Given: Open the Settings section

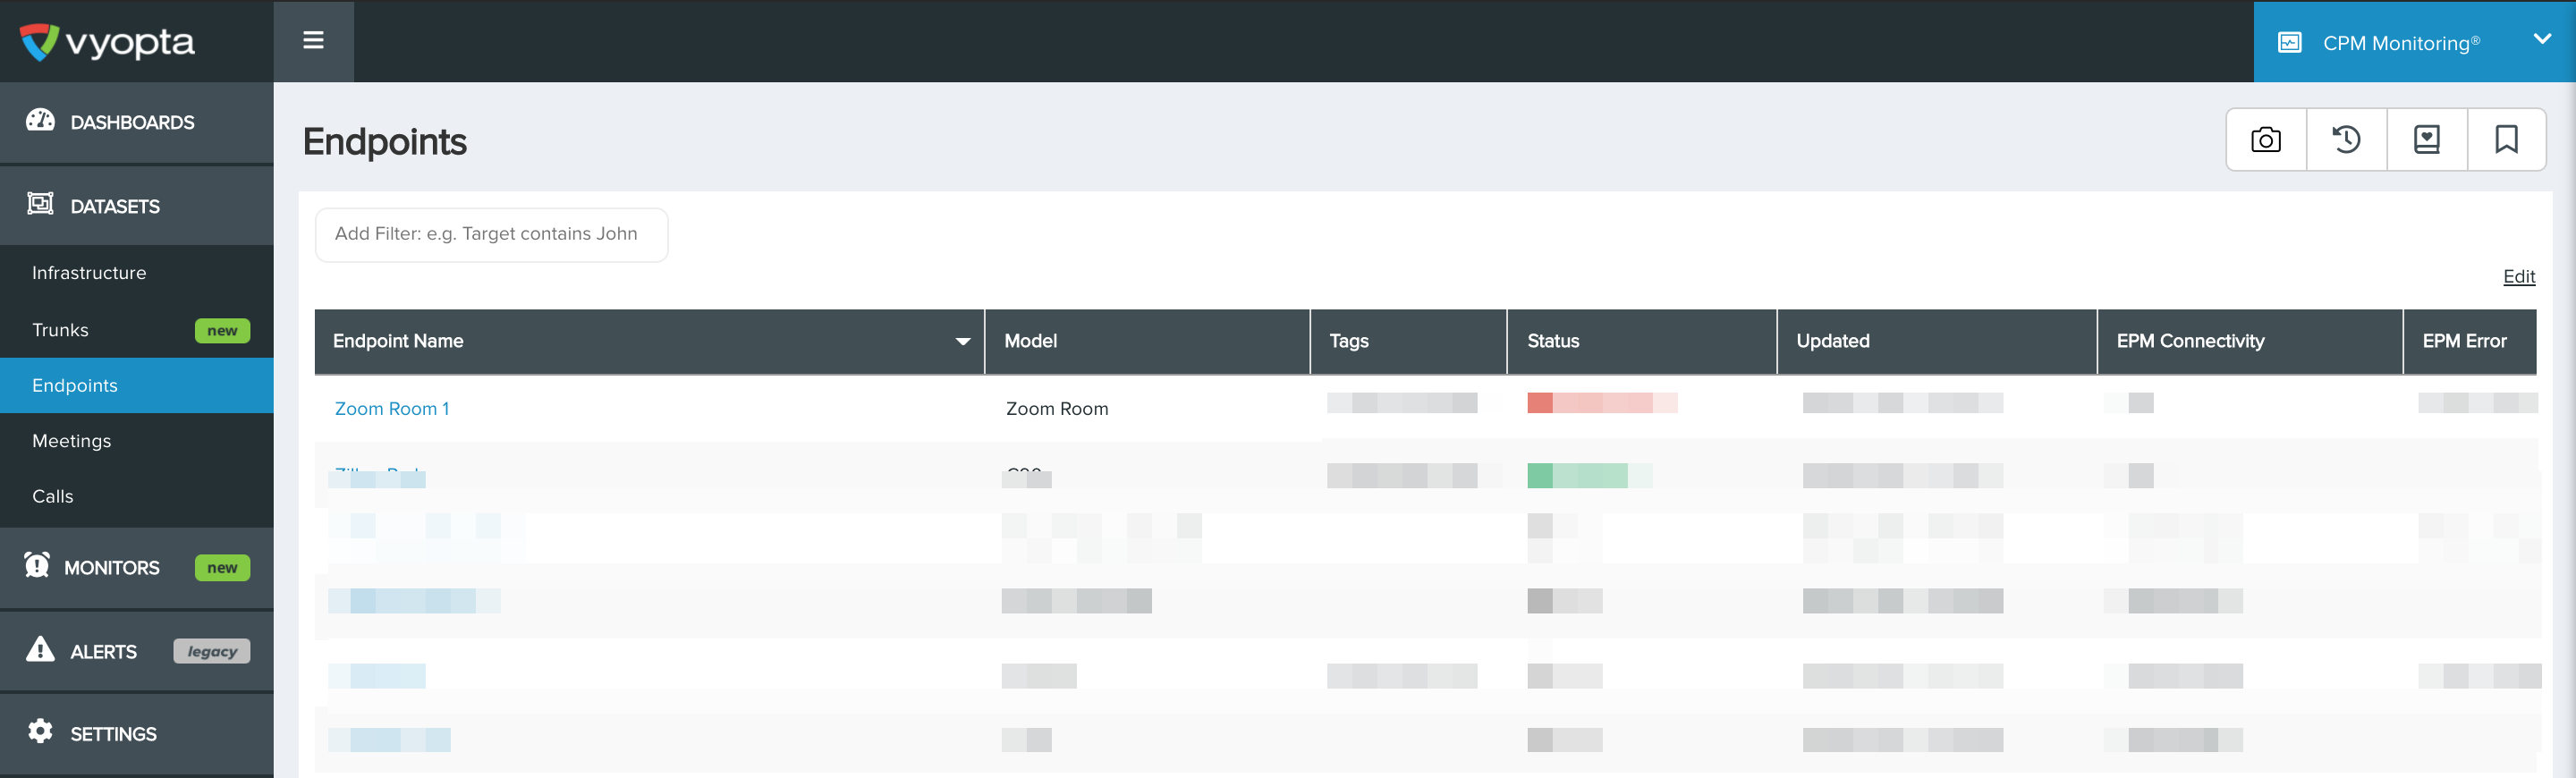Looking at the screenshot, I should [136, 733].
